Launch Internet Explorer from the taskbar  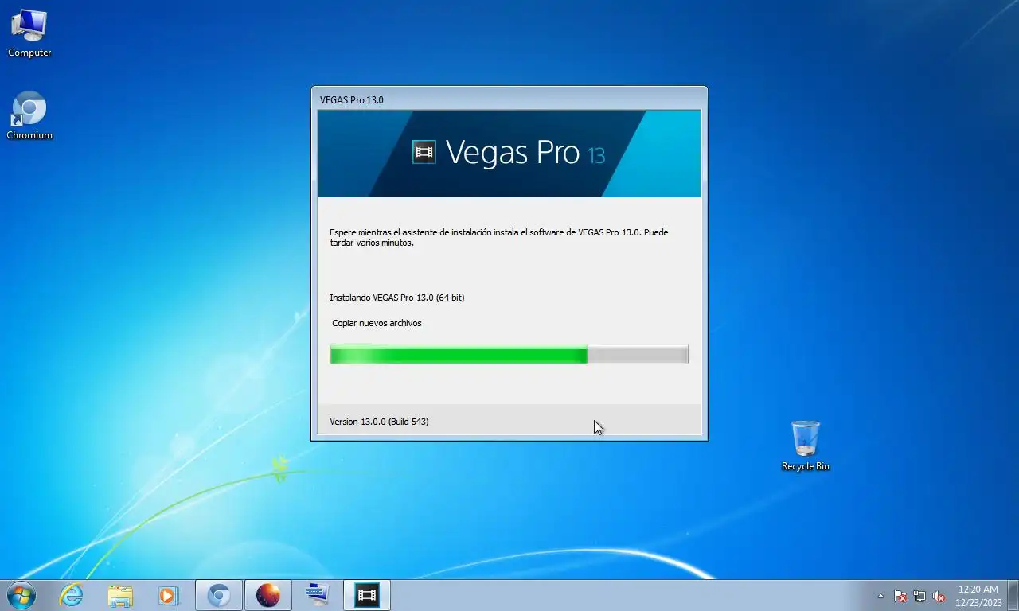(72, 595)
